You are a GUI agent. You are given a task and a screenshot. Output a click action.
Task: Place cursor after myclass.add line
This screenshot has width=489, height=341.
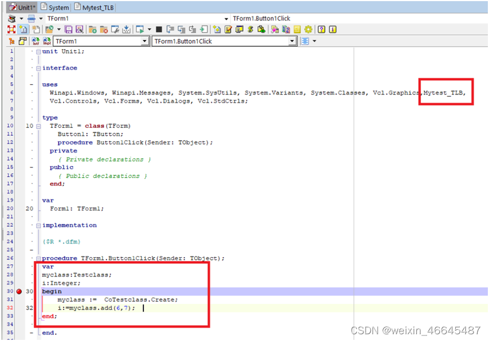[x=142, y=308]
